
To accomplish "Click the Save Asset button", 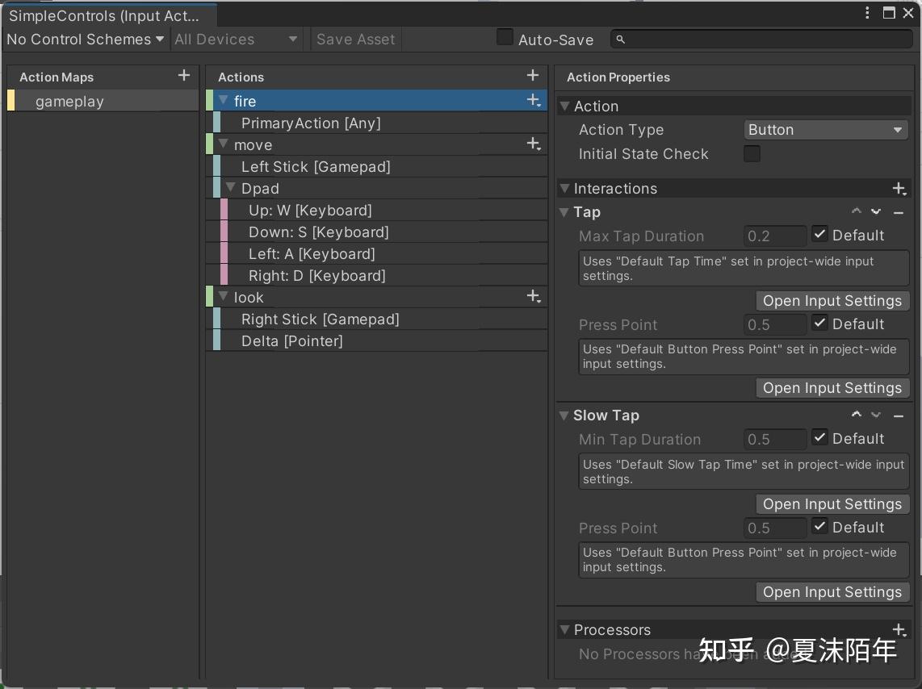I will click(x=355, y=38).
